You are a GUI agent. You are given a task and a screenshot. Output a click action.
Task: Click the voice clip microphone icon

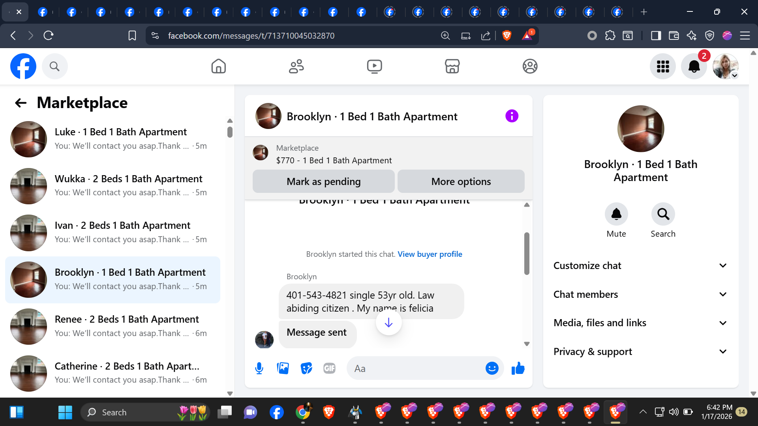coord(259,368)
